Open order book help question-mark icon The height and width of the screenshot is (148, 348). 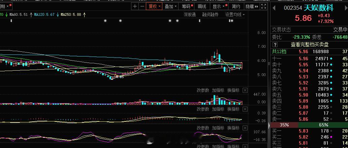click(275, 45)
